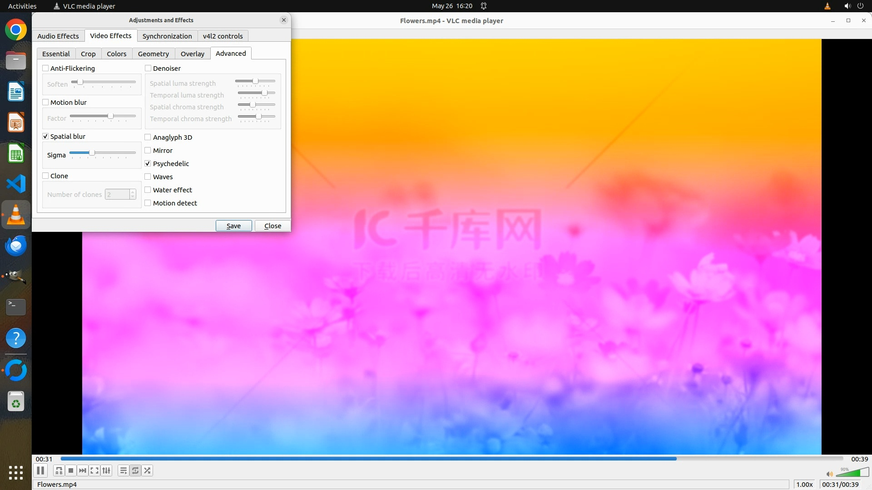Open Thunderbird from the dock
The image size is (872, 490).
16,246
